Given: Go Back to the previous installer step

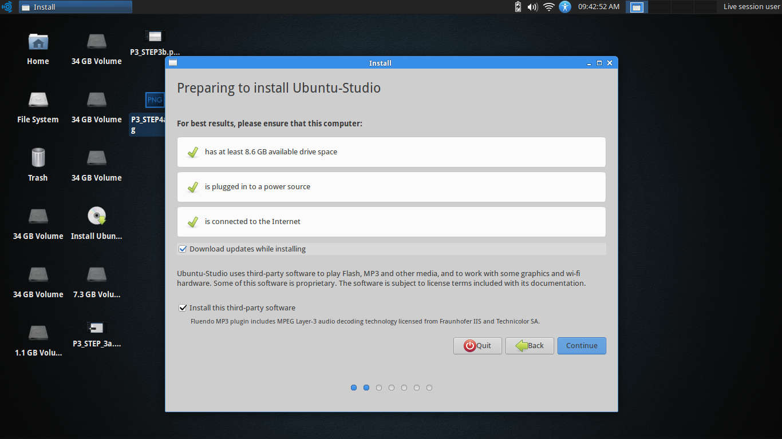Looking at the screenshot, I should pyautogui.click(x=530, y=346).
